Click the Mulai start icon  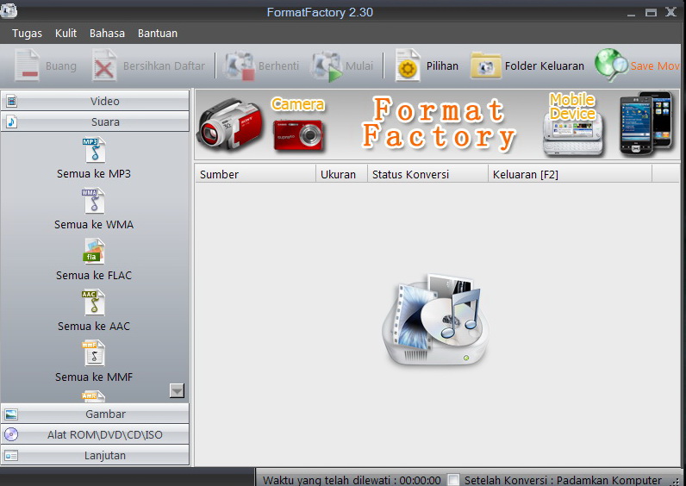[327, 65]
